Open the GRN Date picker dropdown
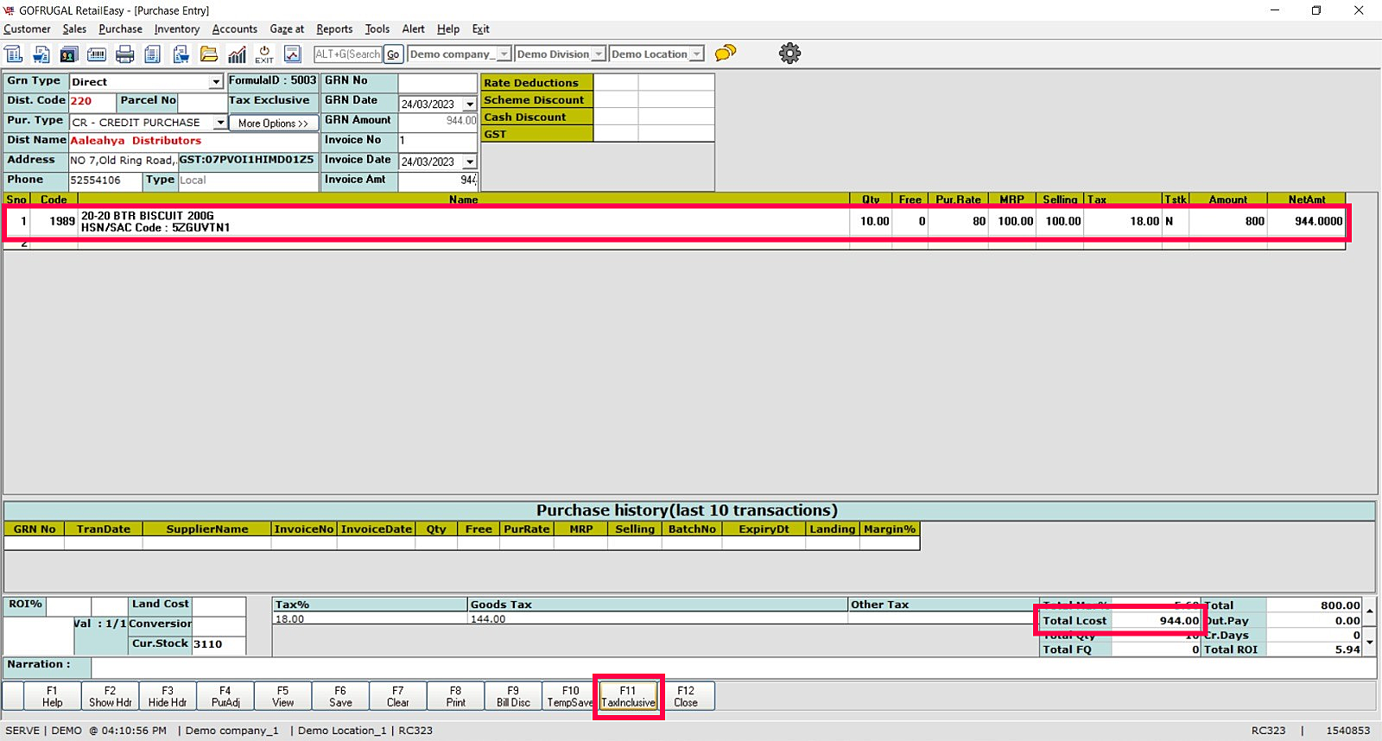 (470, 104)
